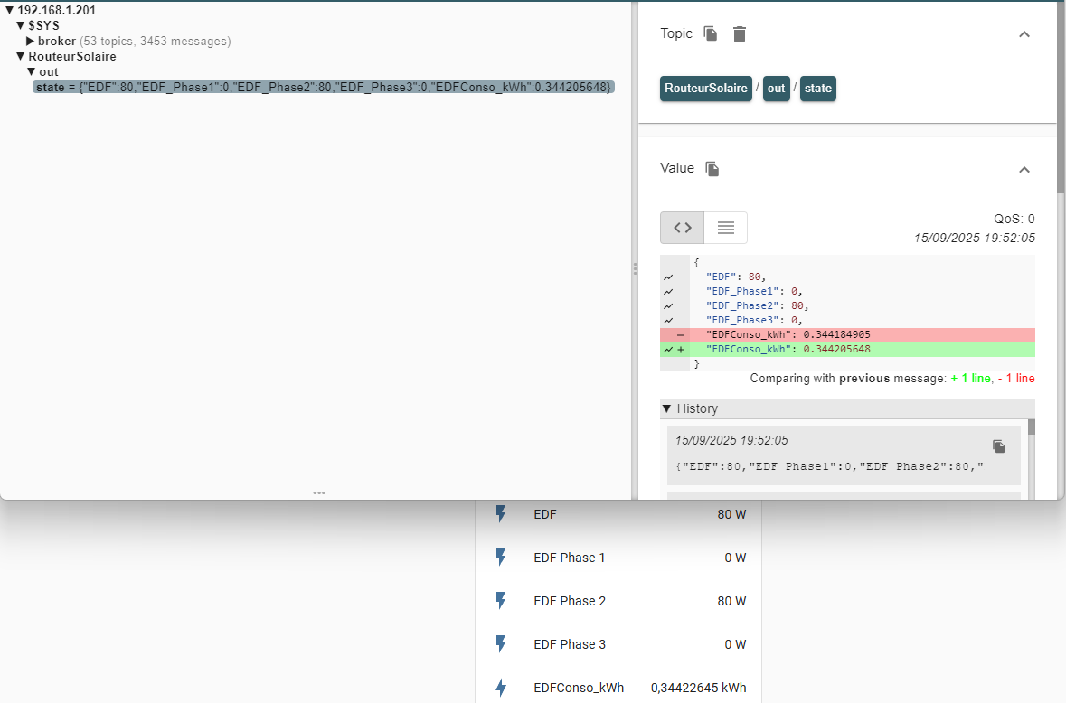Click the bottom panel resize handle

pyautogui.click(x=319, y=493)
